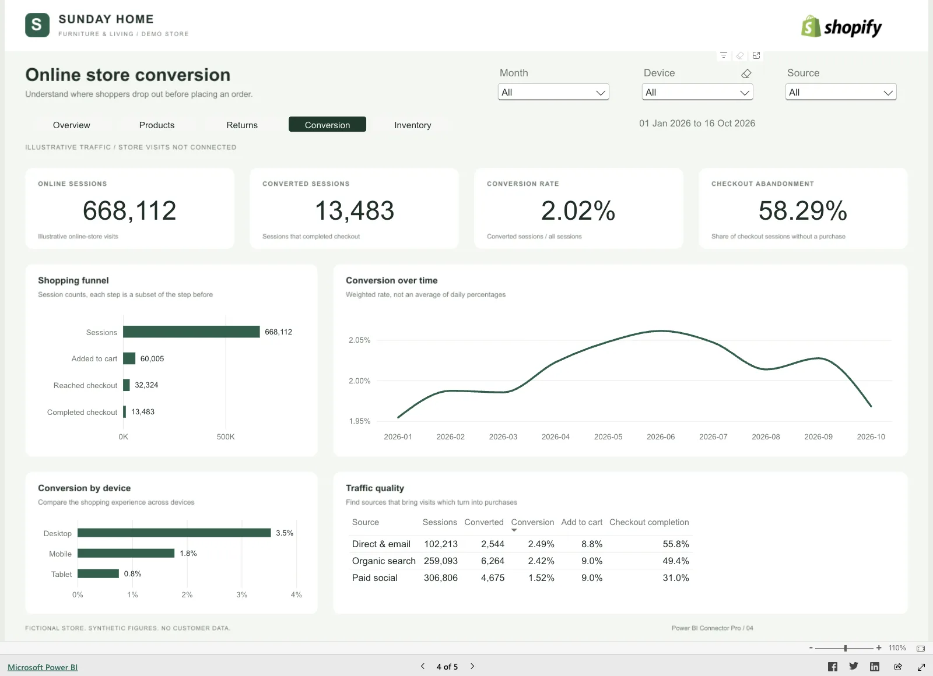Screen dimensions: 933x676
Task: Click the 102,213 sessions cell
Action: 441,544
